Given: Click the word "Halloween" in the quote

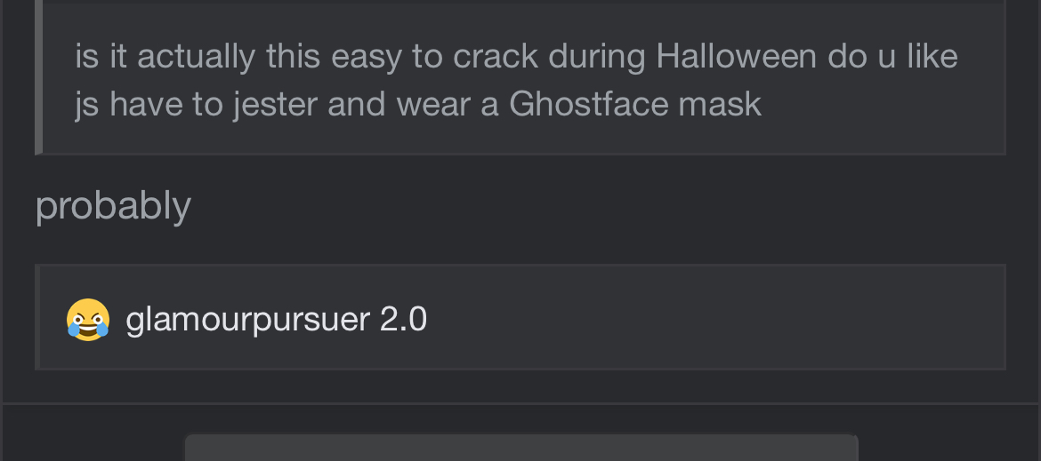Looking at the screenshot, I should point(737,56).
